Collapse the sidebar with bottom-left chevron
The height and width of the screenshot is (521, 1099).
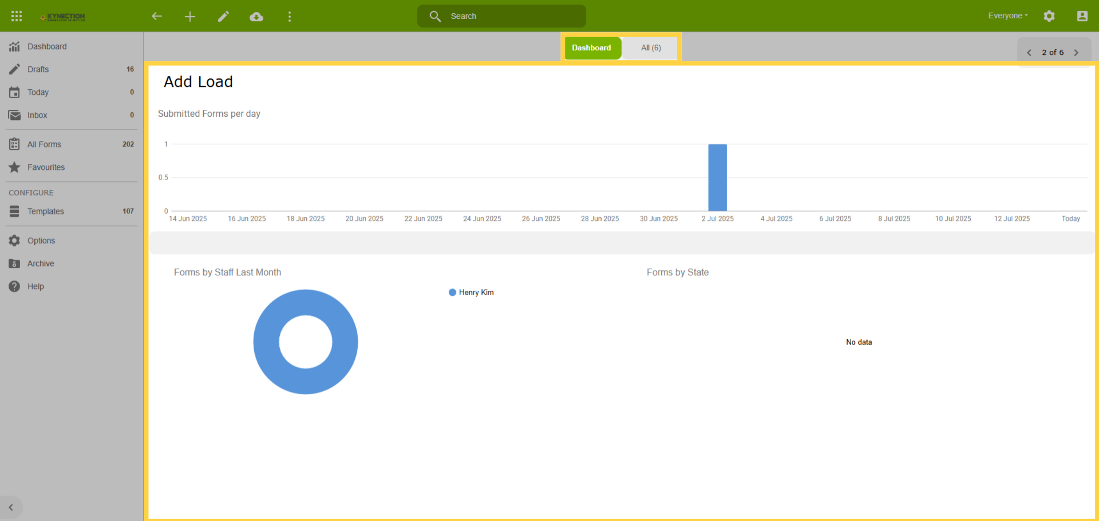point(11,507)
